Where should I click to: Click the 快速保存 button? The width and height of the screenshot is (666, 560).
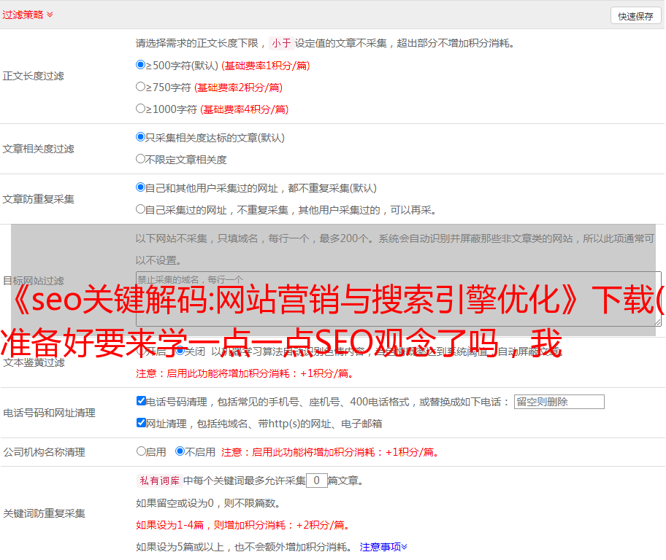(x=635, y=16)
